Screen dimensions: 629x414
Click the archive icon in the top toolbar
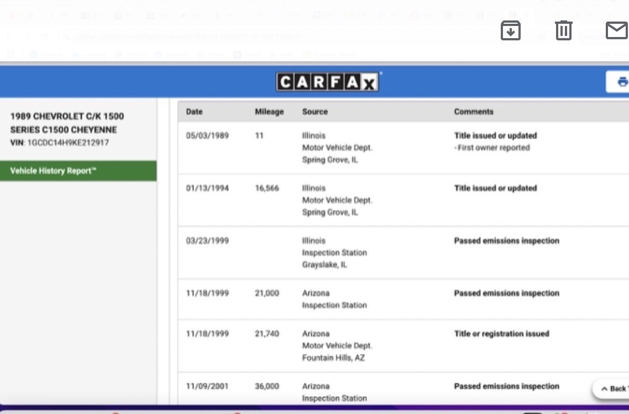(510, 30)
